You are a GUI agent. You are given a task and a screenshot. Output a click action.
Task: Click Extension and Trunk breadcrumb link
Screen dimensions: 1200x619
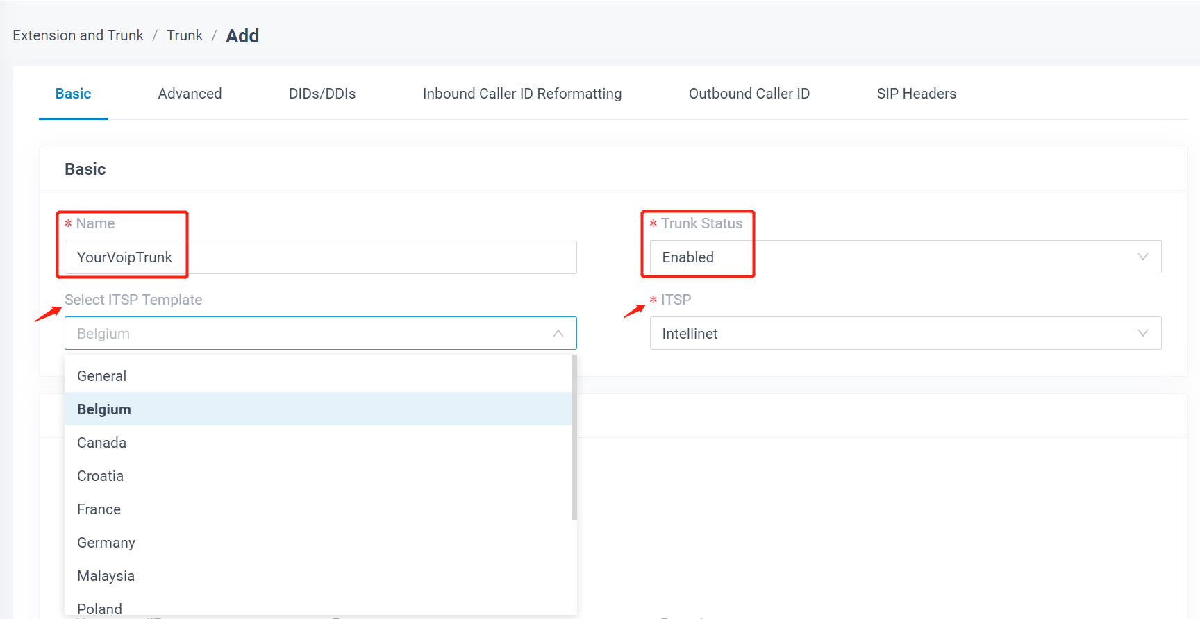coord(78,35)
